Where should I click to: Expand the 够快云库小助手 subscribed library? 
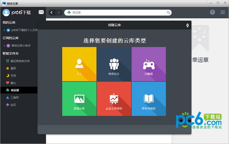pyautogui.click(x=4, y=46)
